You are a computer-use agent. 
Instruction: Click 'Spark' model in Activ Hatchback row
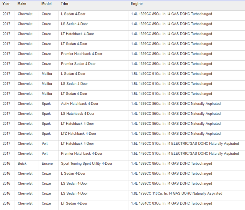[x=46, y=104]
